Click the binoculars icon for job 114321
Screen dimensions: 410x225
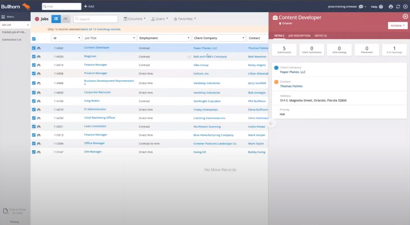click(39, 127)
